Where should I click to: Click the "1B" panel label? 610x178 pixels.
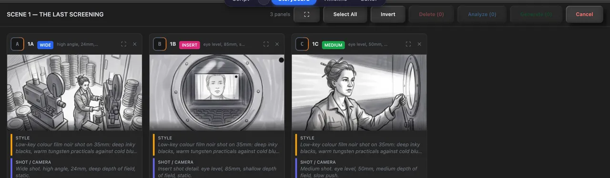click(x=173, y=44)
